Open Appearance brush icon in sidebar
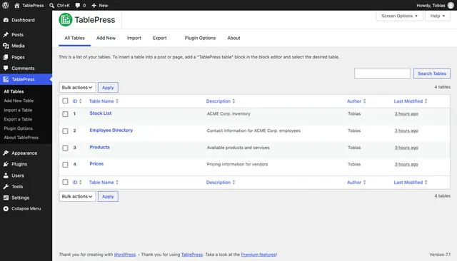Screen dimensions: 457x261 click(6, 153)
